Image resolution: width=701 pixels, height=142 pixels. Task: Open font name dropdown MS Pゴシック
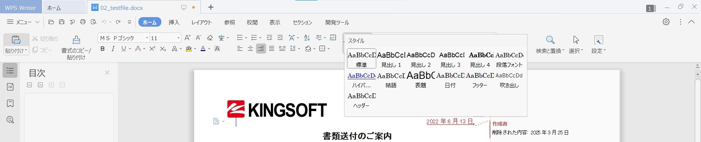pos(147,38)
